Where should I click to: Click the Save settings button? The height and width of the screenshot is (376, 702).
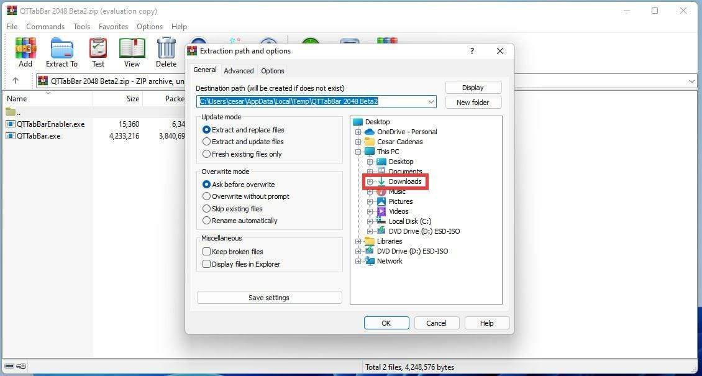tap(269, 297)
